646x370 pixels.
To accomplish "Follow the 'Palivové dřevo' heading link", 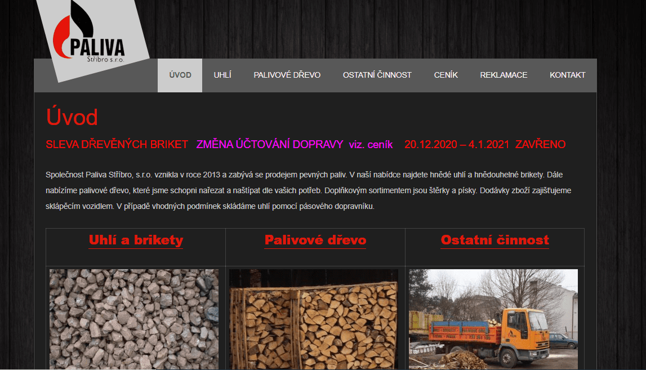I will [x=315, y=240].
